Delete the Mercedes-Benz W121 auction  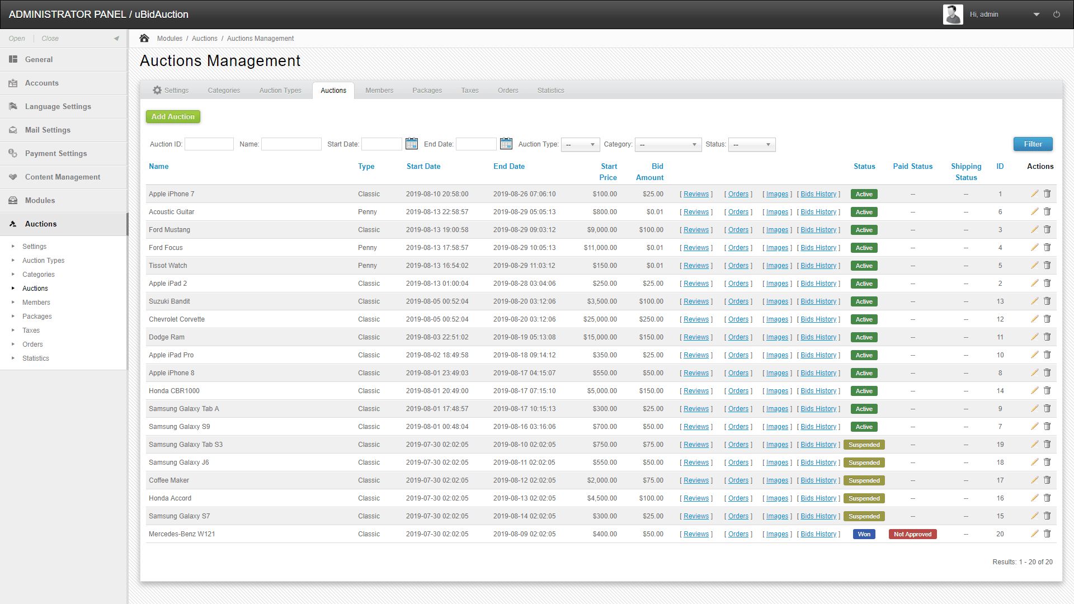coord(1047,534)
